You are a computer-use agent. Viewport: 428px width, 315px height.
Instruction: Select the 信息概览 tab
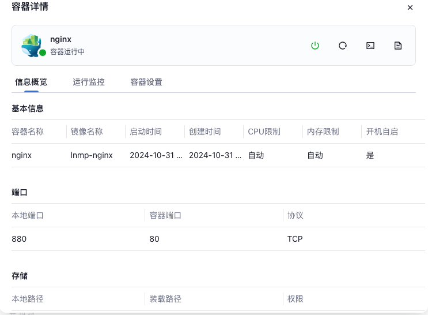pos(31,82)
